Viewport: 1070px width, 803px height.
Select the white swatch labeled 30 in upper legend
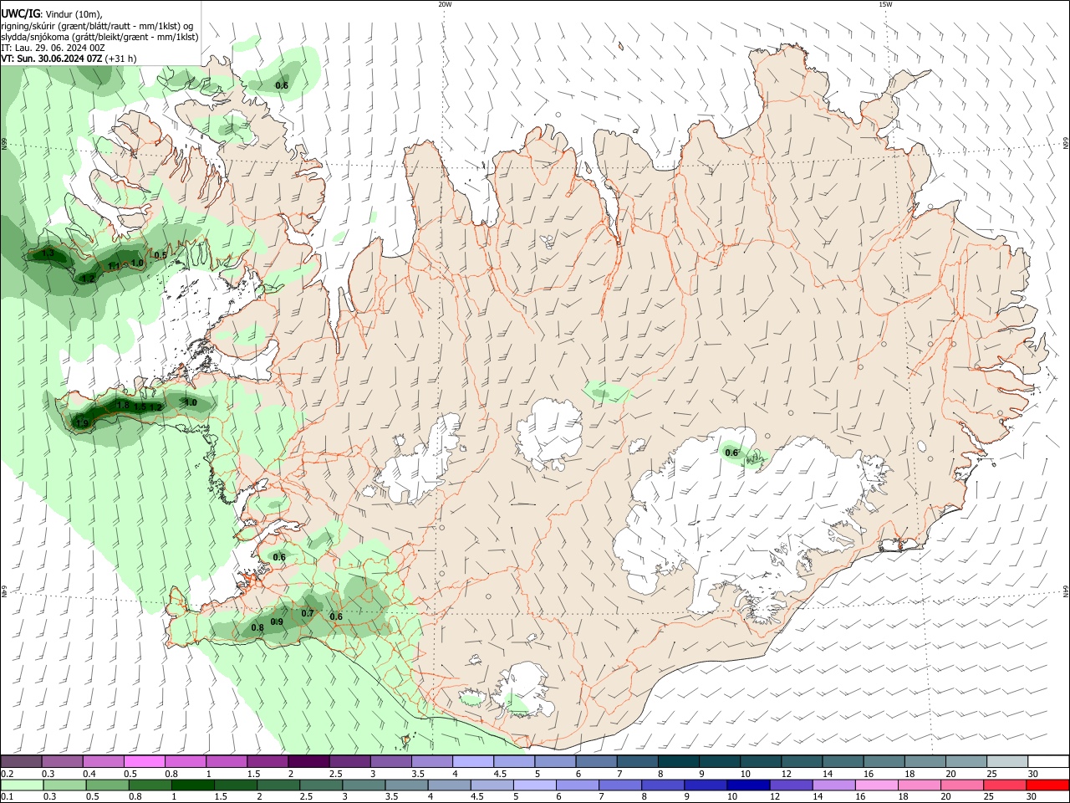(x=1049, y=761)
